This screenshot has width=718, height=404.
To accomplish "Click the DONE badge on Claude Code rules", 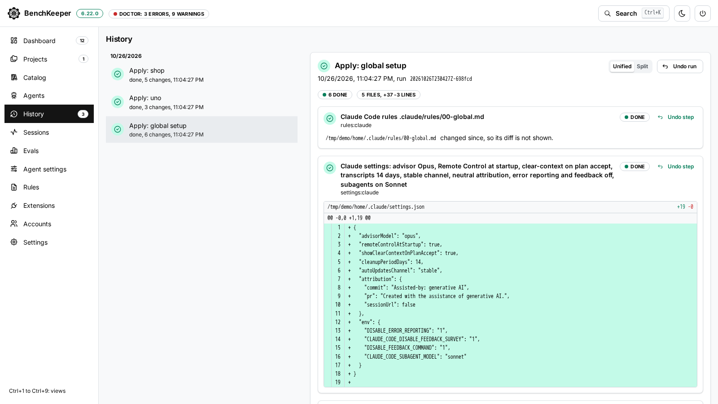I will 635,117.
